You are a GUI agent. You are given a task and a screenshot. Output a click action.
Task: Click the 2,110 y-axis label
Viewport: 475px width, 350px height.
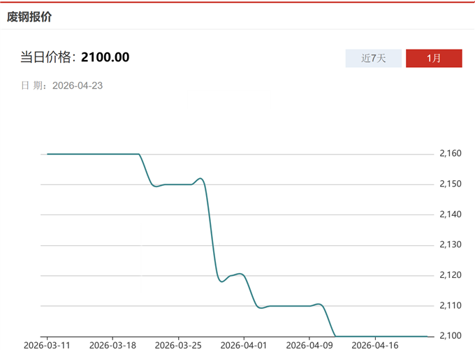[451, 305]
